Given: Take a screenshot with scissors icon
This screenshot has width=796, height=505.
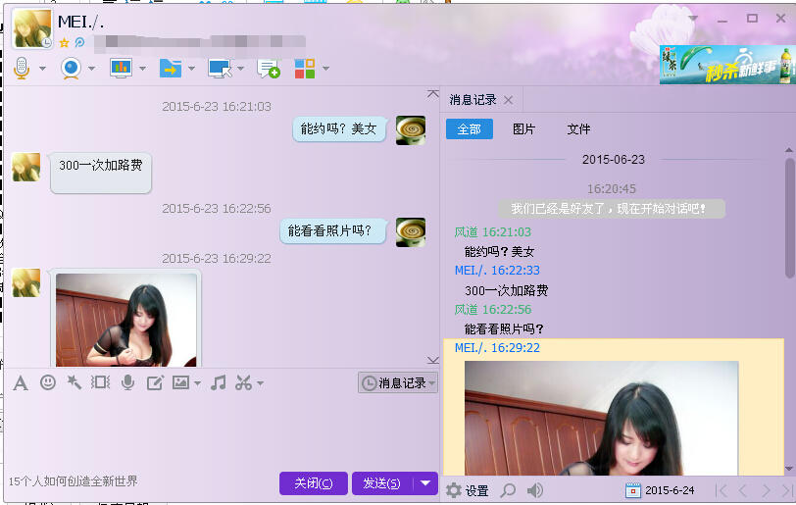Looking at the screenshot, I should (x=244, y=382).
